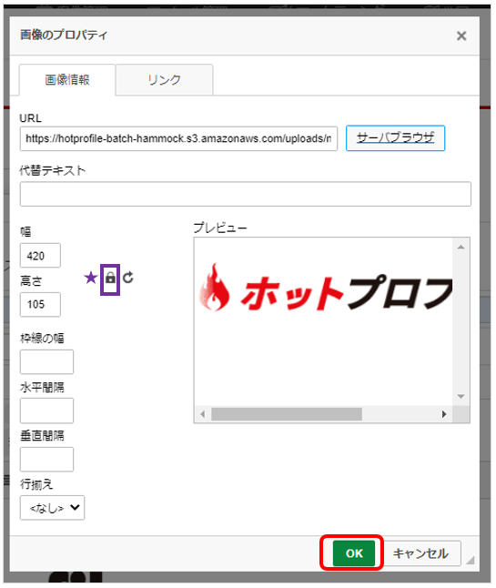Click the 高さ height field showing 105

(40, 305)
